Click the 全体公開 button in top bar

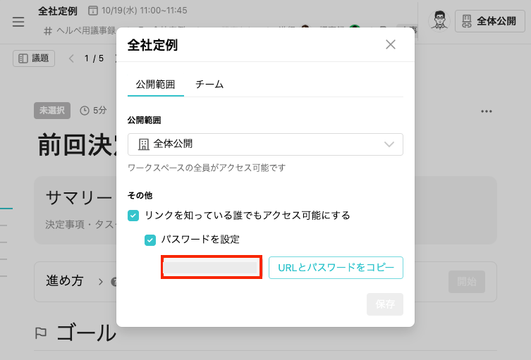(x=489, y=21)
